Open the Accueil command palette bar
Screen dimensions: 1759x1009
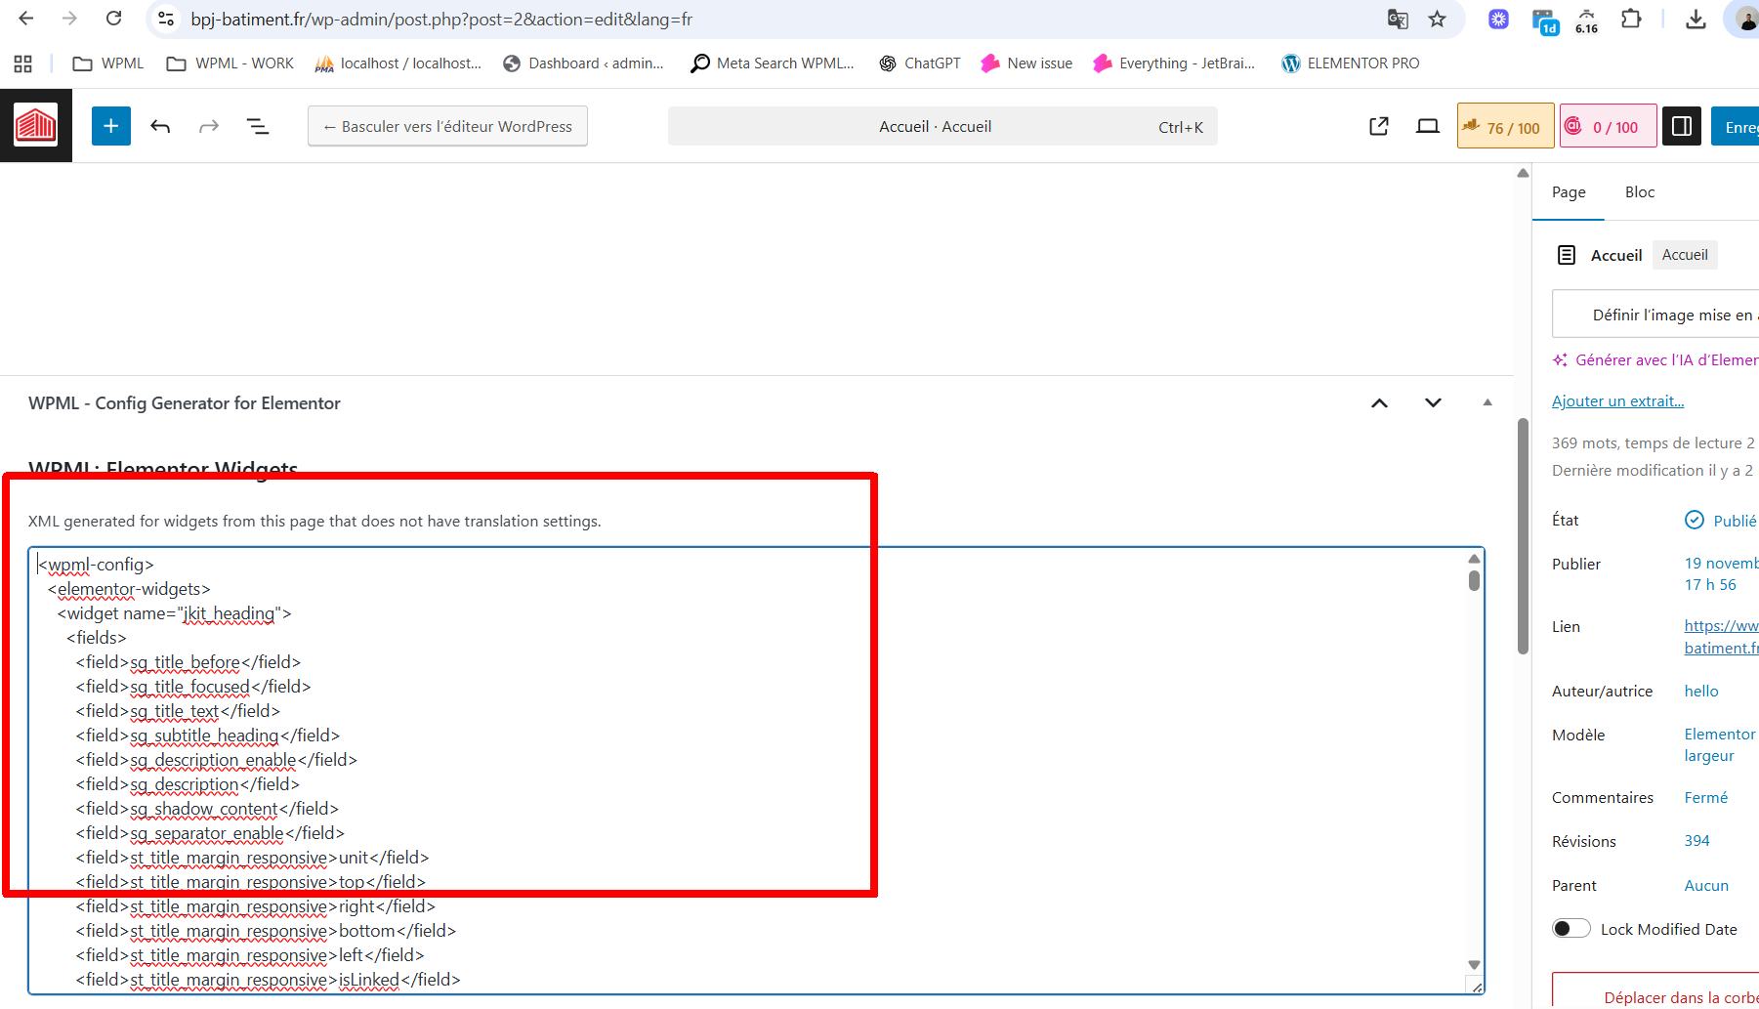click(x=942, y=126)
